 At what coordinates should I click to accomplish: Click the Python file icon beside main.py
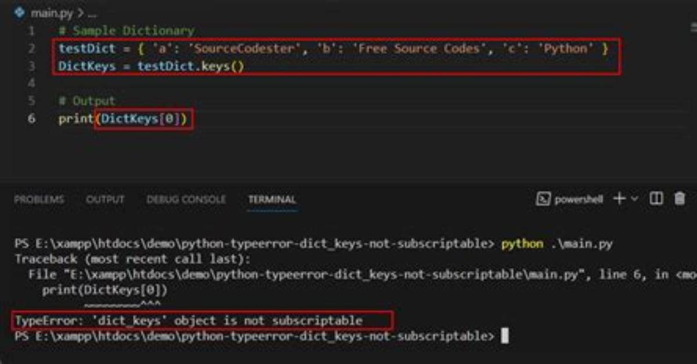(20, 12)
